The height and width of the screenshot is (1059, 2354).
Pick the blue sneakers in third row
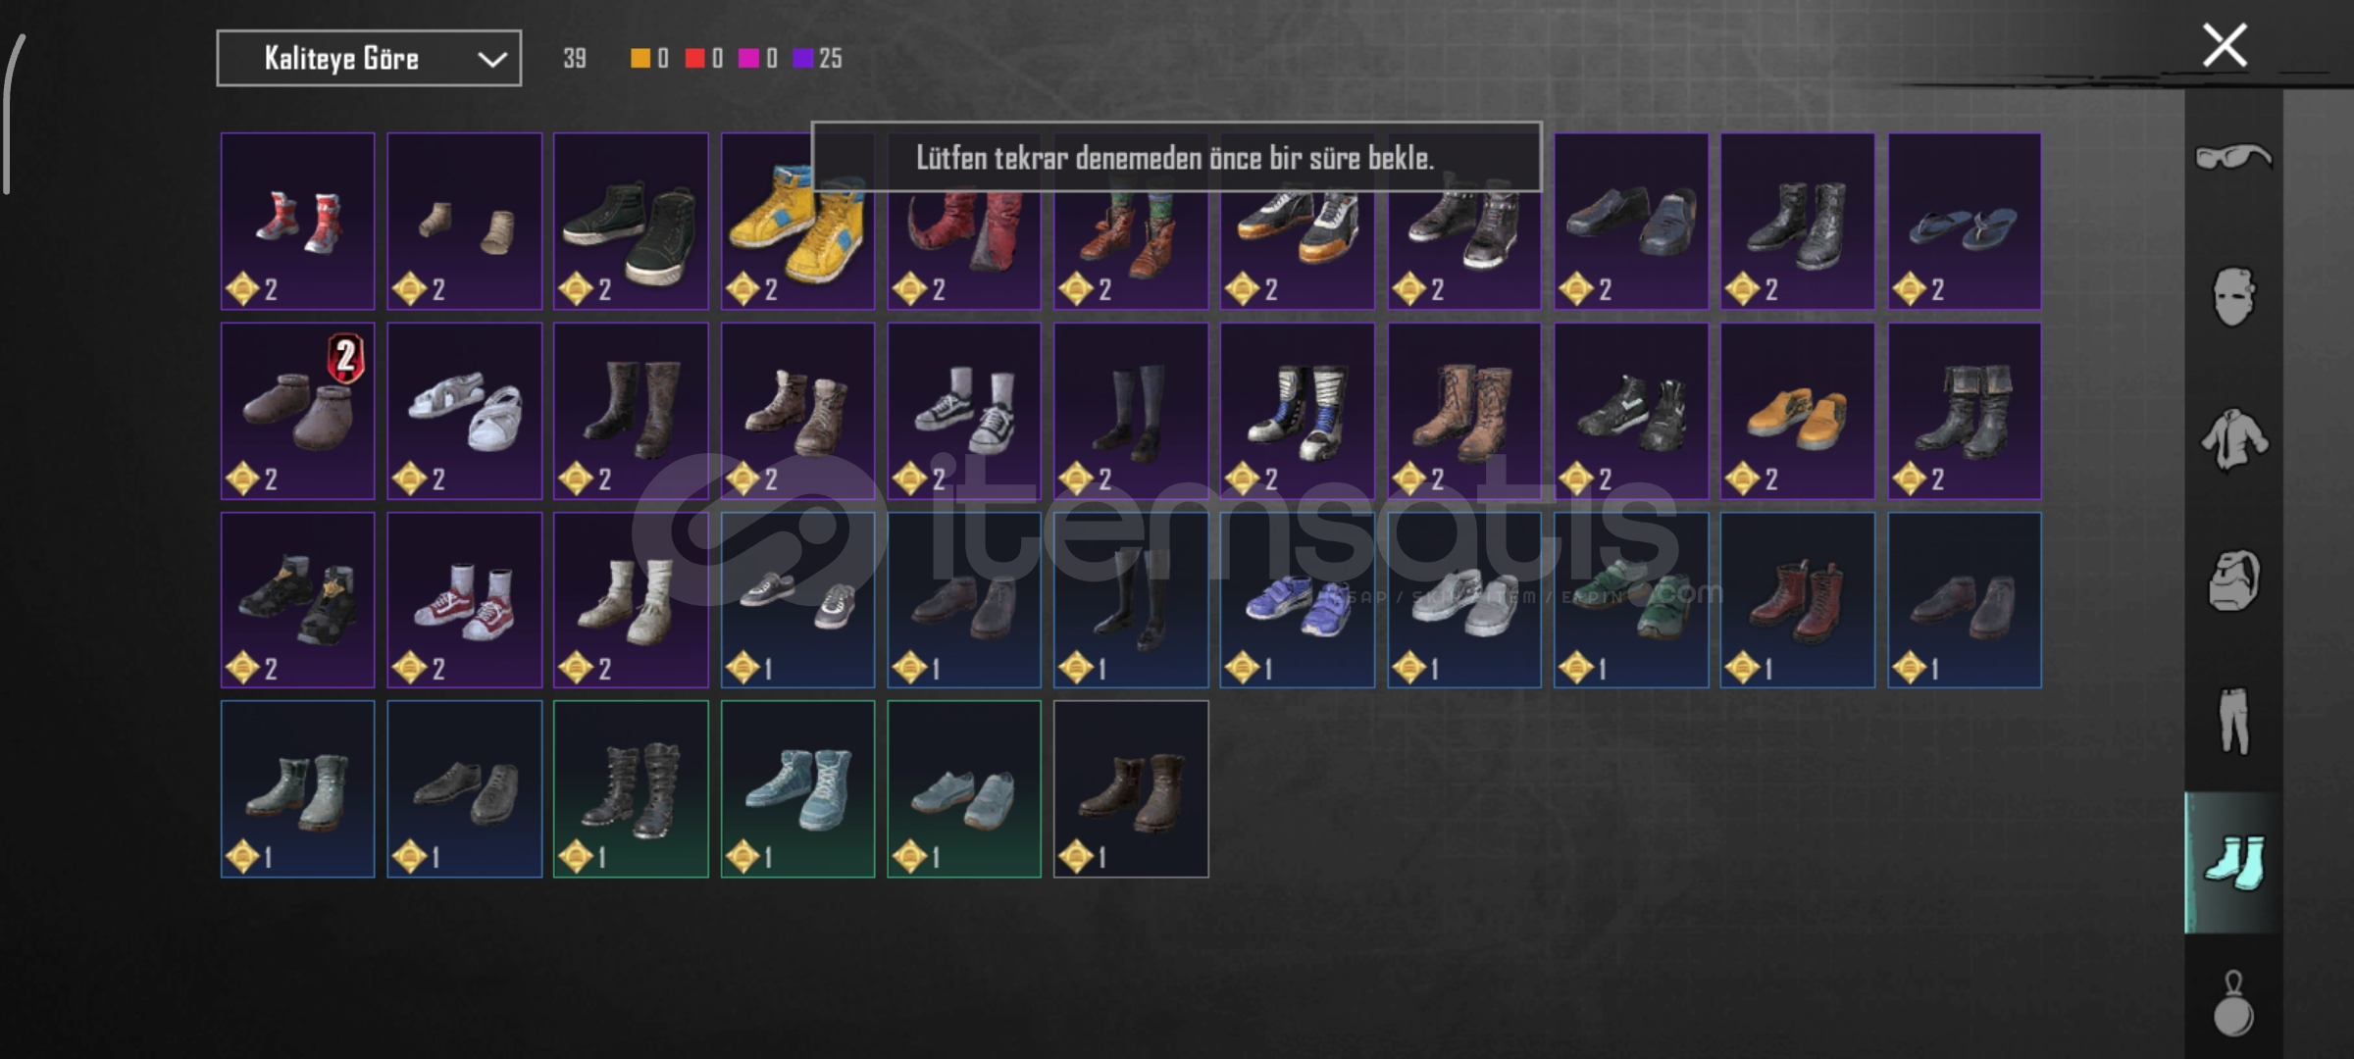click(x=1298, y=600)
